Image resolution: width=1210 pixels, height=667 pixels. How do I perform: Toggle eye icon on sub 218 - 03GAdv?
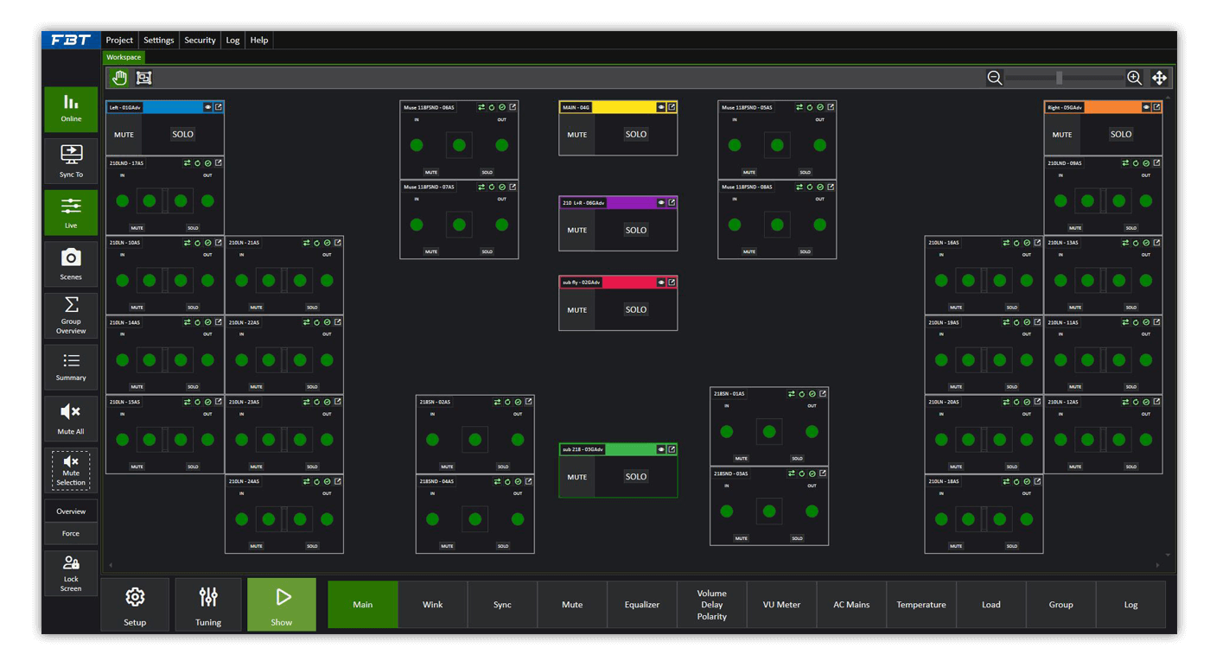click(661, 449)
